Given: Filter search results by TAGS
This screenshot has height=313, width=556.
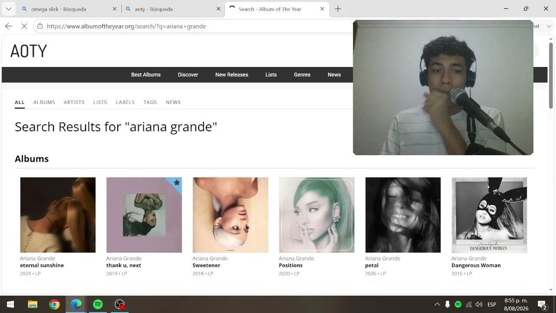Looking at the screenshot, I should (x=150, y=102).
